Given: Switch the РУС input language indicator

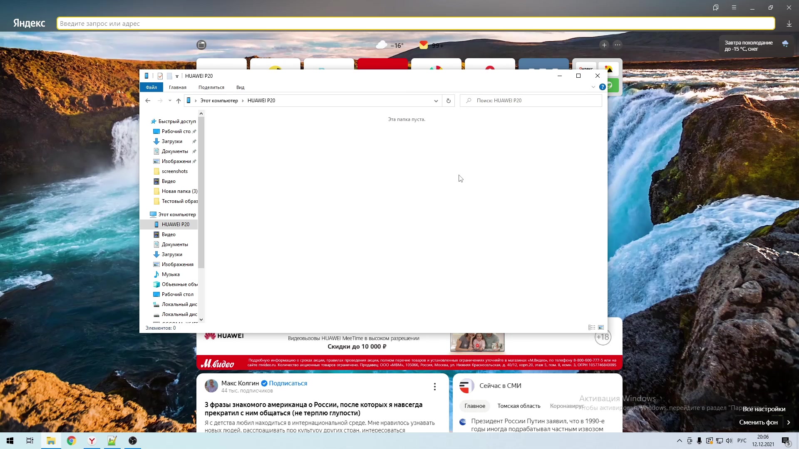Looking at the screenshot, I should tap(742, 441).
